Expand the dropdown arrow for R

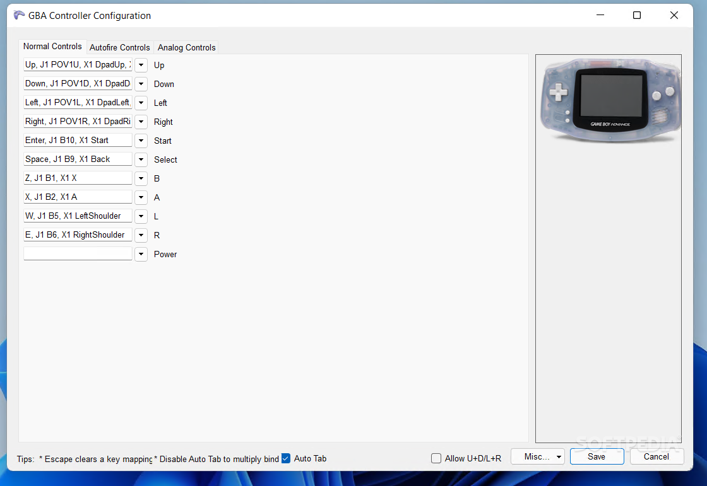click(141, 235)
